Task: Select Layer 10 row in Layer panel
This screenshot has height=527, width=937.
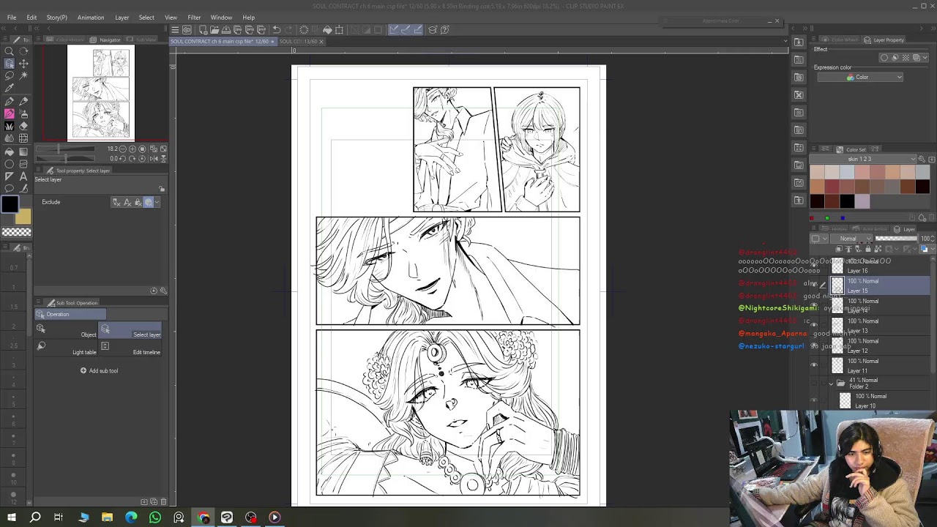Action: click(878, 401)
